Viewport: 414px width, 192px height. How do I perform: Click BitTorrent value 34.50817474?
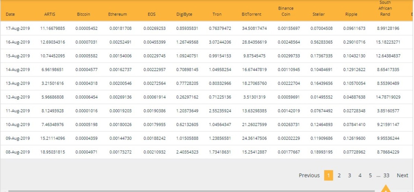254,28
